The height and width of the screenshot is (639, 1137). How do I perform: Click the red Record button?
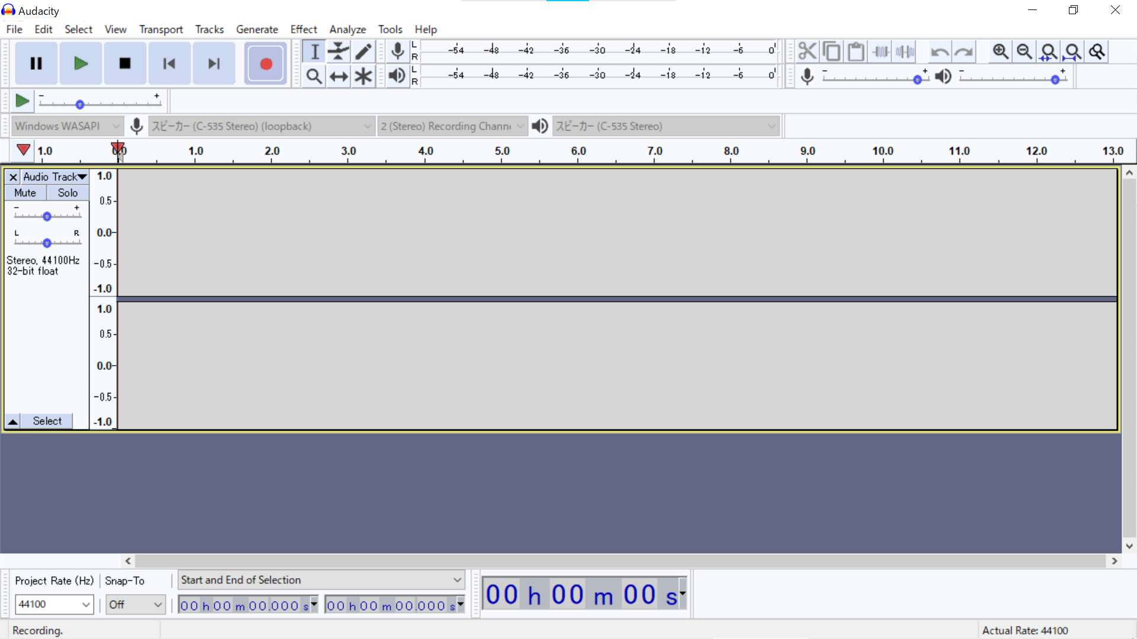tap(266, 63)
